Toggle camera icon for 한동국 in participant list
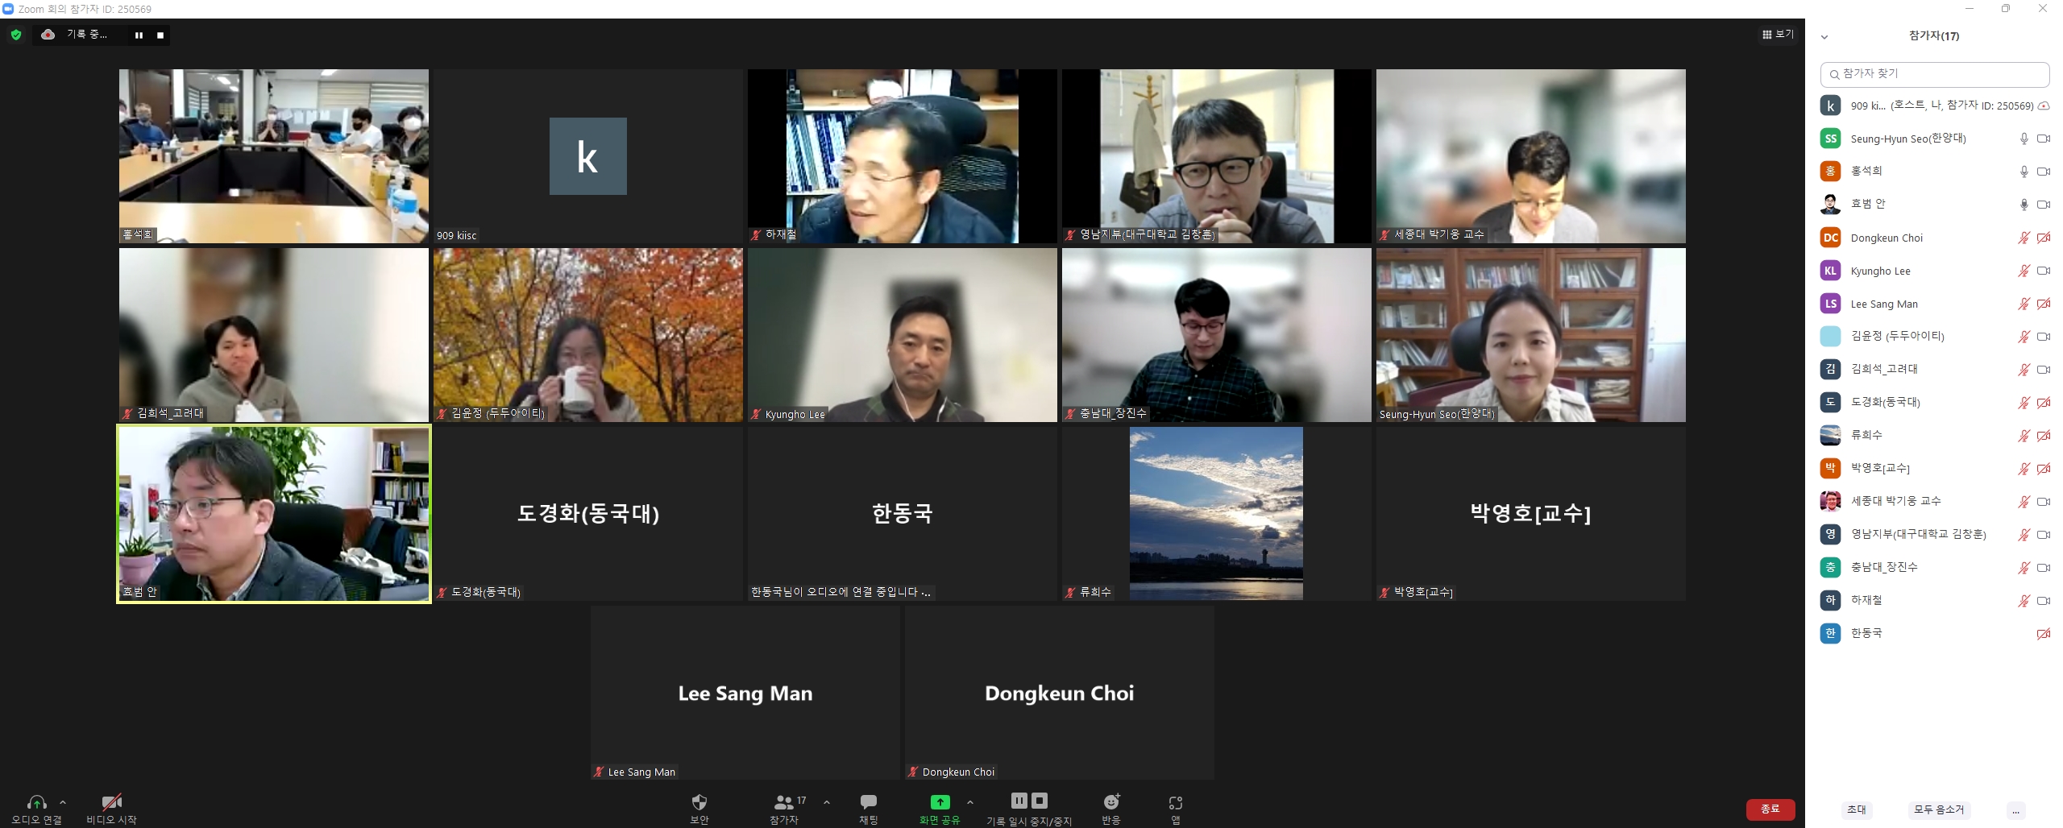 [2043, 634]
